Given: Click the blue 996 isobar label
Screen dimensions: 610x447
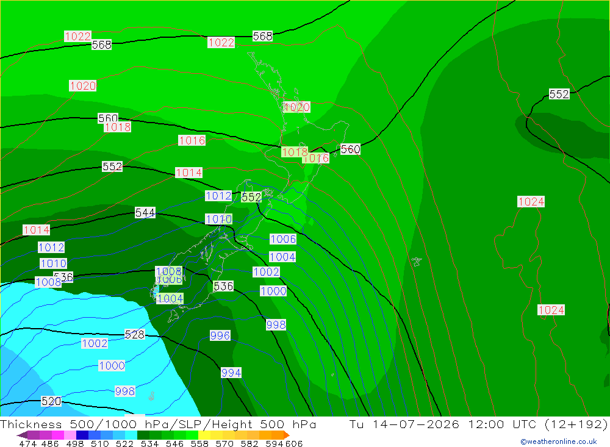Looking at the screenshot, I should coord(220,335).
